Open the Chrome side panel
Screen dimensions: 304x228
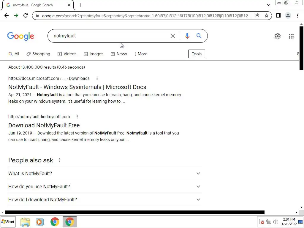pos(278,15)
